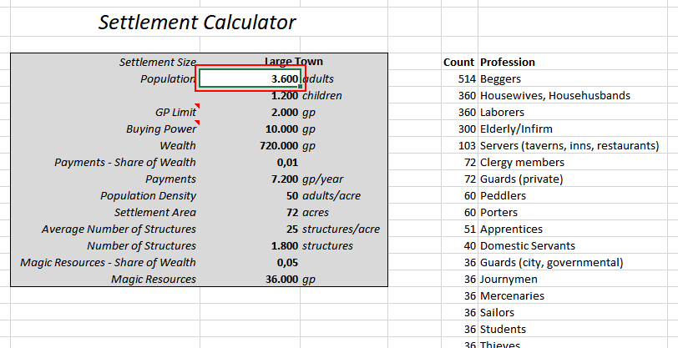
Task: Select the Wealth value 720.000
Action: click(250, 146)
